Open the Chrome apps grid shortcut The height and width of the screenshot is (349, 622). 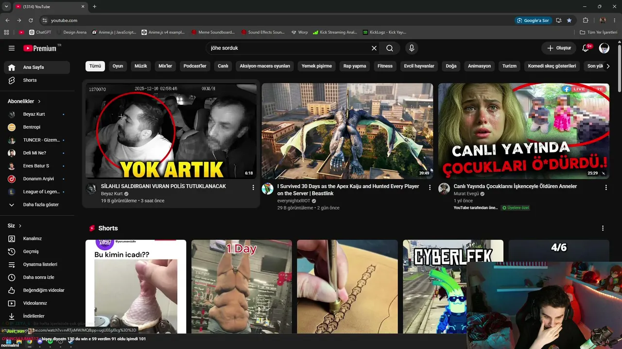[x=6, y=32]
